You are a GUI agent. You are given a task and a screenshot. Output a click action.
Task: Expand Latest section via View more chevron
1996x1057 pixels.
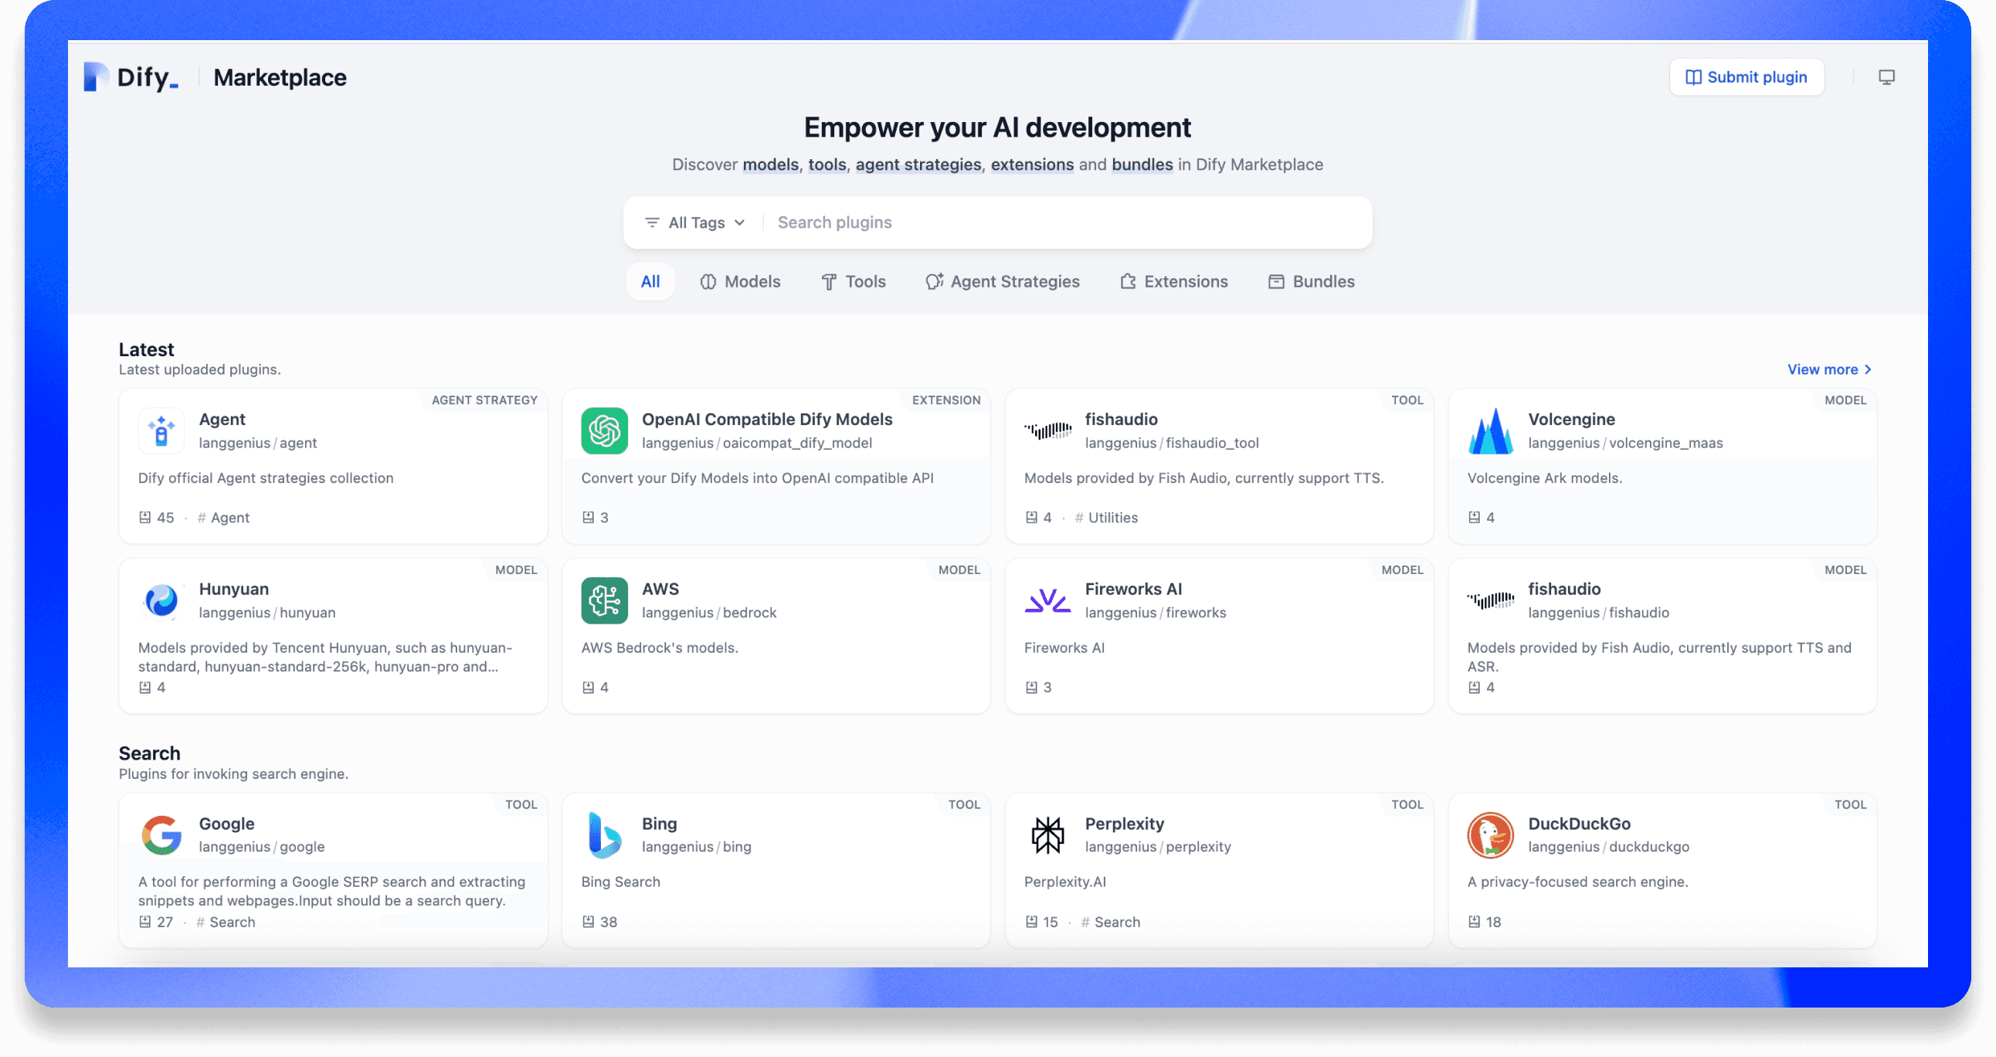pyautogui.click(x=1868, y=369)
